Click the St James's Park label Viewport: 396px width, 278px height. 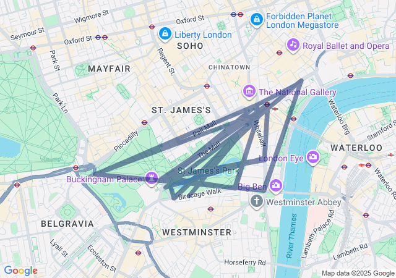(209, 171)
